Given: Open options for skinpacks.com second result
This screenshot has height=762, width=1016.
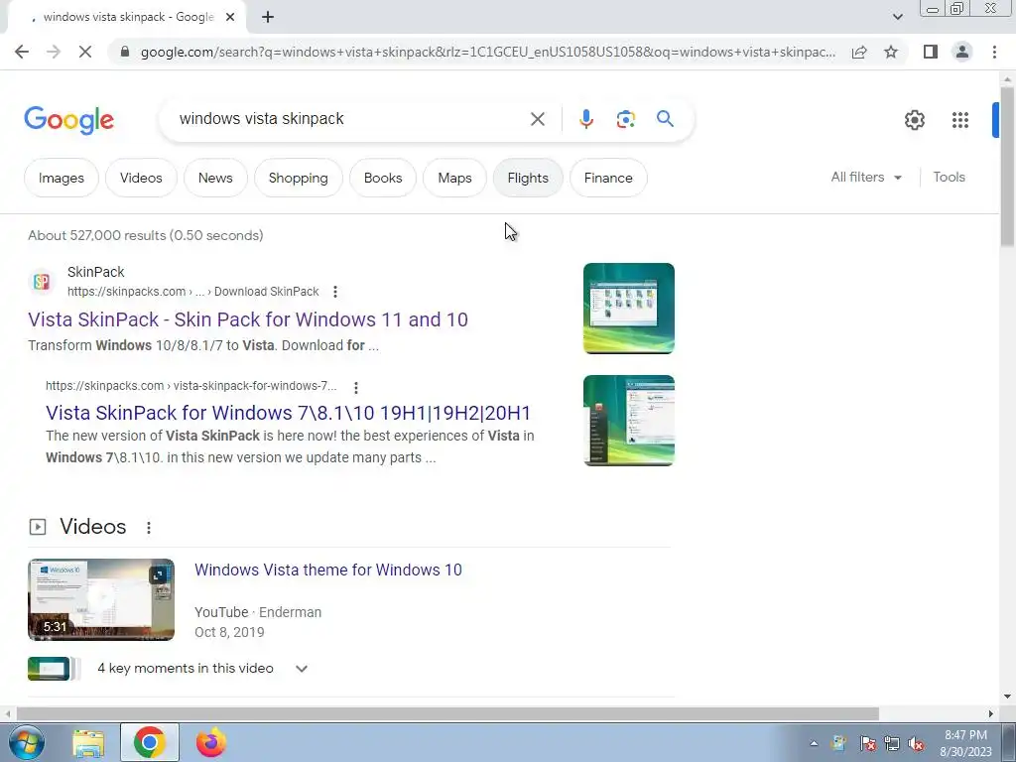Looking at the screenshot, I should pos(356,388).
